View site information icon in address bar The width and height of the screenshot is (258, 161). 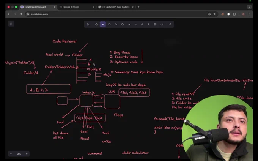pyautogui.click(x=28, y=14)
